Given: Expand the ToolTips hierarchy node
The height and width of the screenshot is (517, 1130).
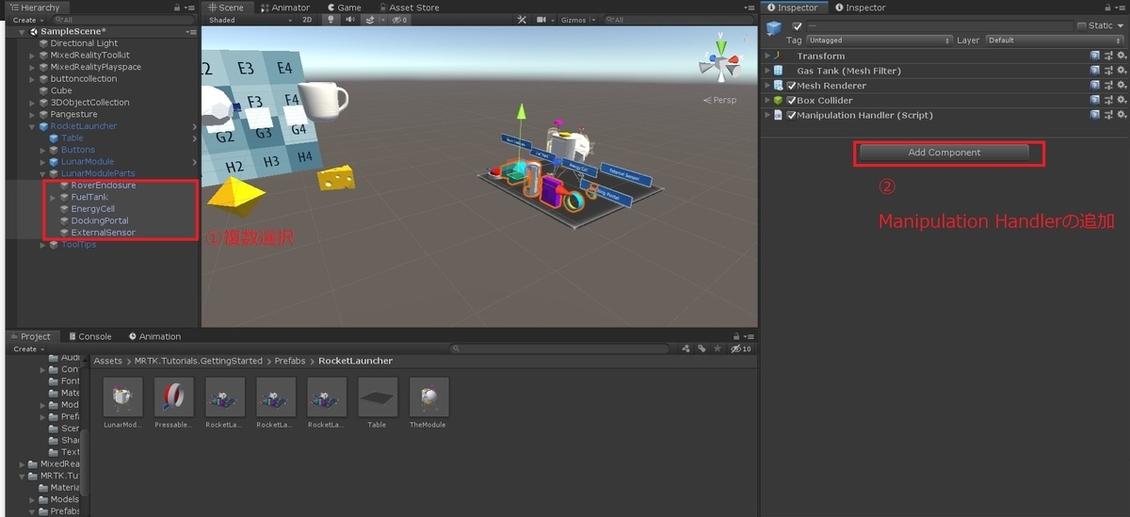Looking at the screenshot, I should tap(43, 245).
